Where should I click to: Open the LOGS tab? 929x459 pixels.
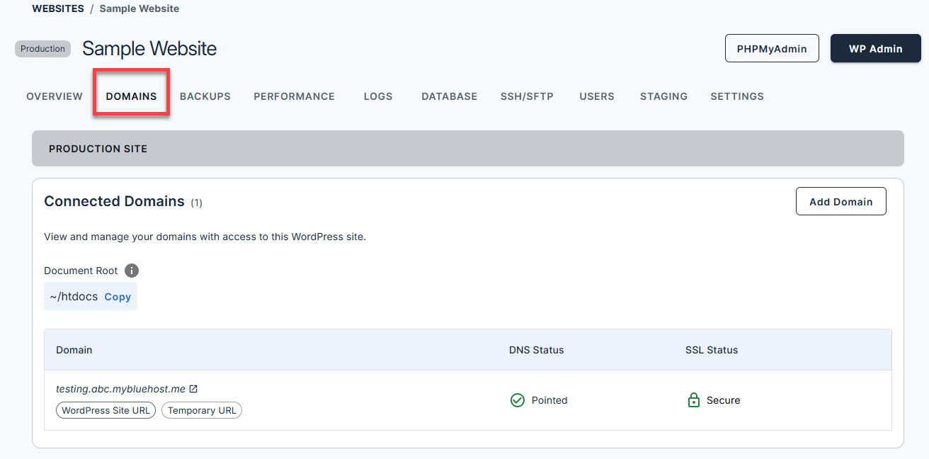[377, 96]
